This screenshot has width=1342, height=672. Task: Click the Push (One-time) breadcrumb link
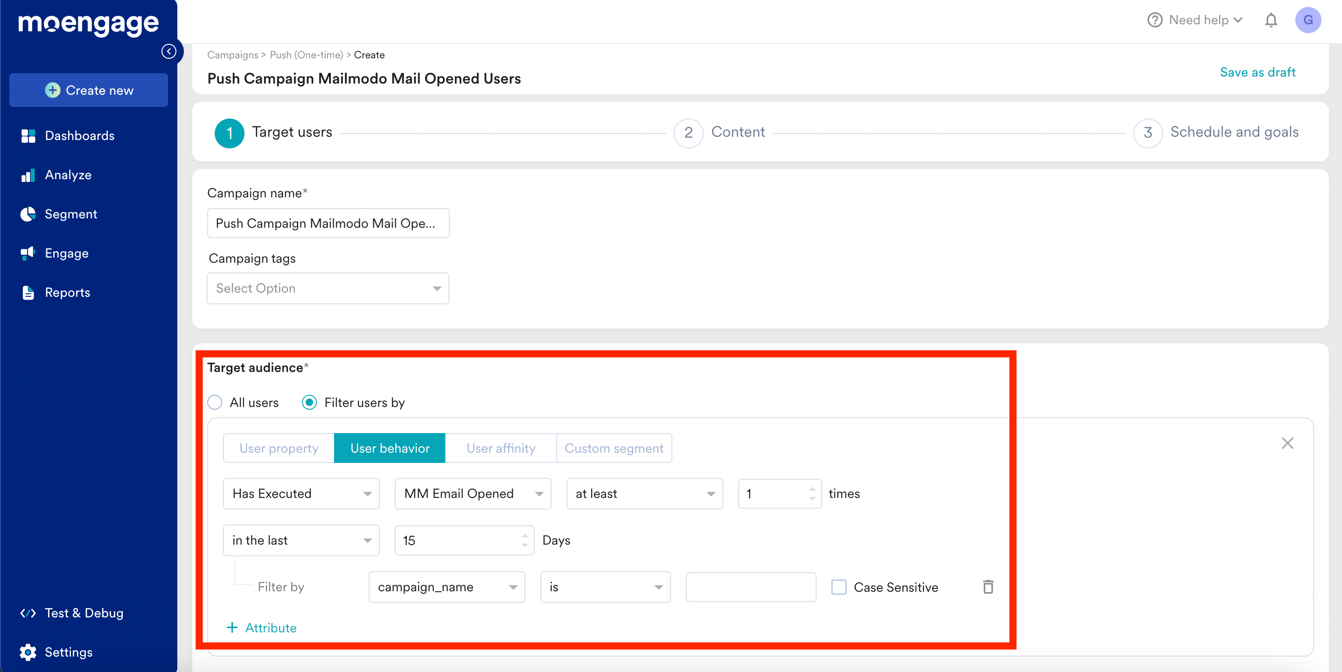coord(306,55)
